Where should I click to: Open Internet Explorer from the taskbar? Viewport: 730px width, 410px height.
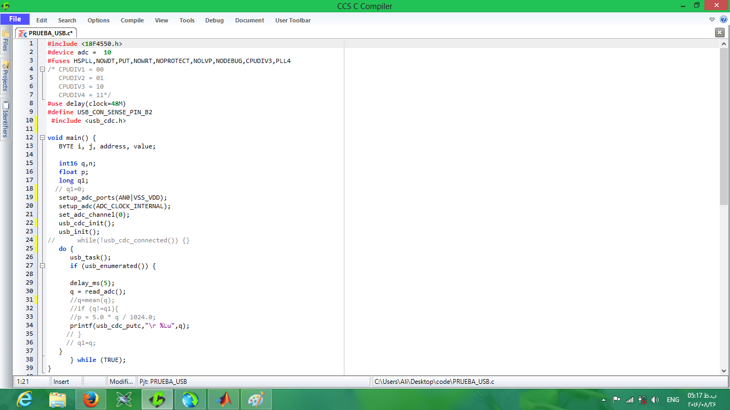[x=25, y=399]
